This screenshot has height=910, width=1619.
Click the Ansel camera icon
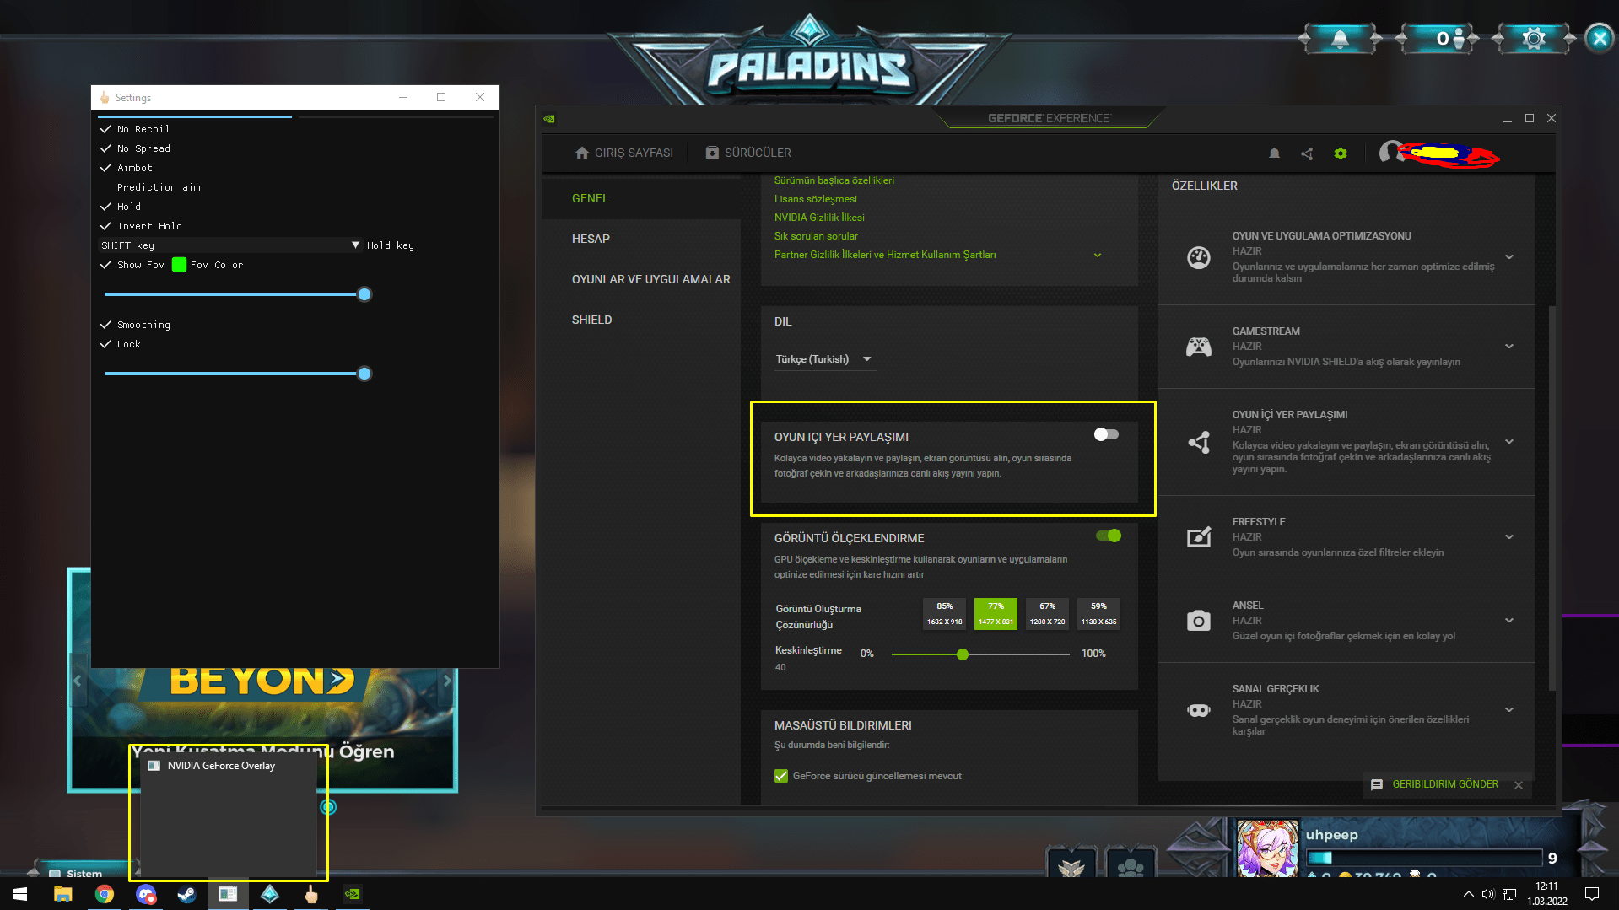[x=1199, y=621]
